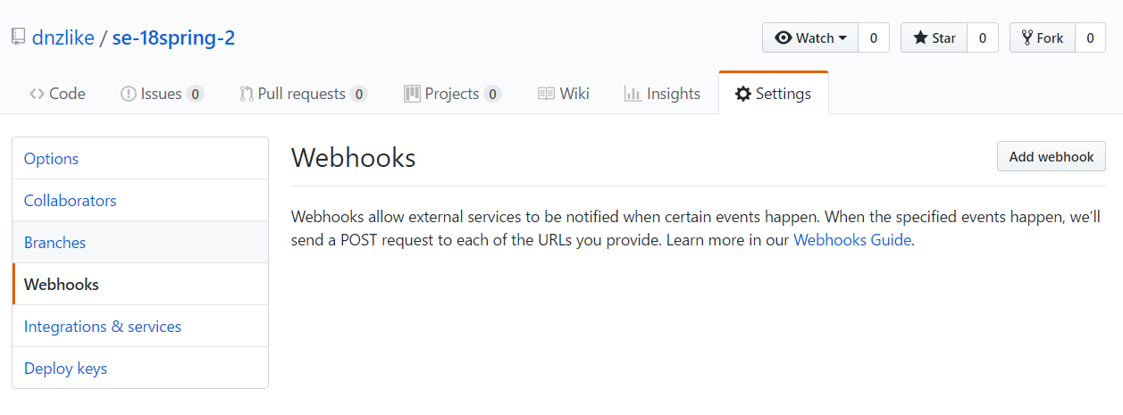Select Webhooks in the settings sidebar
The height and width of the screenshot is (415, 1123).
tap(140, 284)
